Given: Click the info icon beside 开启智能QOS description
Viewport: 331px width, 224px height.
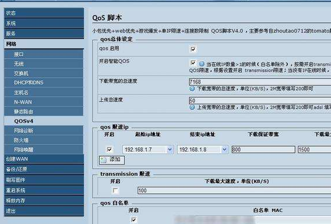Looking at the screenshot, I should click(x=202, y=63).
